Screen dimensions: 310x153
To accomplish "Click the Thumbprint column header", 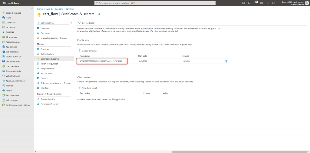I will [85, 56].
